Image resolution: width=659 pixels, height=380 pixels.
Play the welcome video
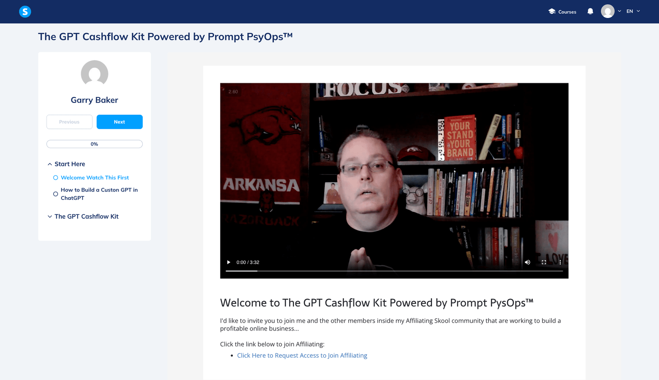pyautogui.click(x=228, y=262)
